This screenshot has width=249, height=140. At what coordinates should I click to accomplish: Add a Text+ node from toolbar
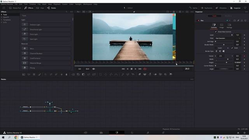coord(34,74)
